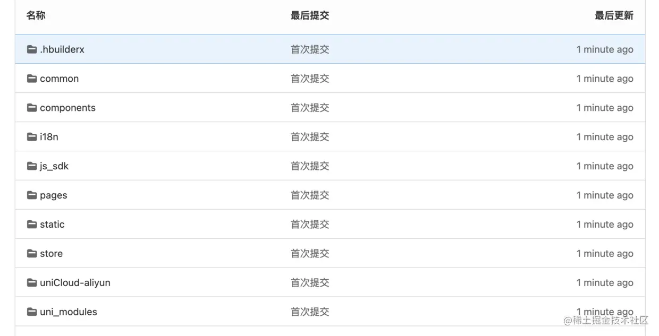Select the 最后更新 column header
Screen dimensions: 659x336
coord(614,15)
